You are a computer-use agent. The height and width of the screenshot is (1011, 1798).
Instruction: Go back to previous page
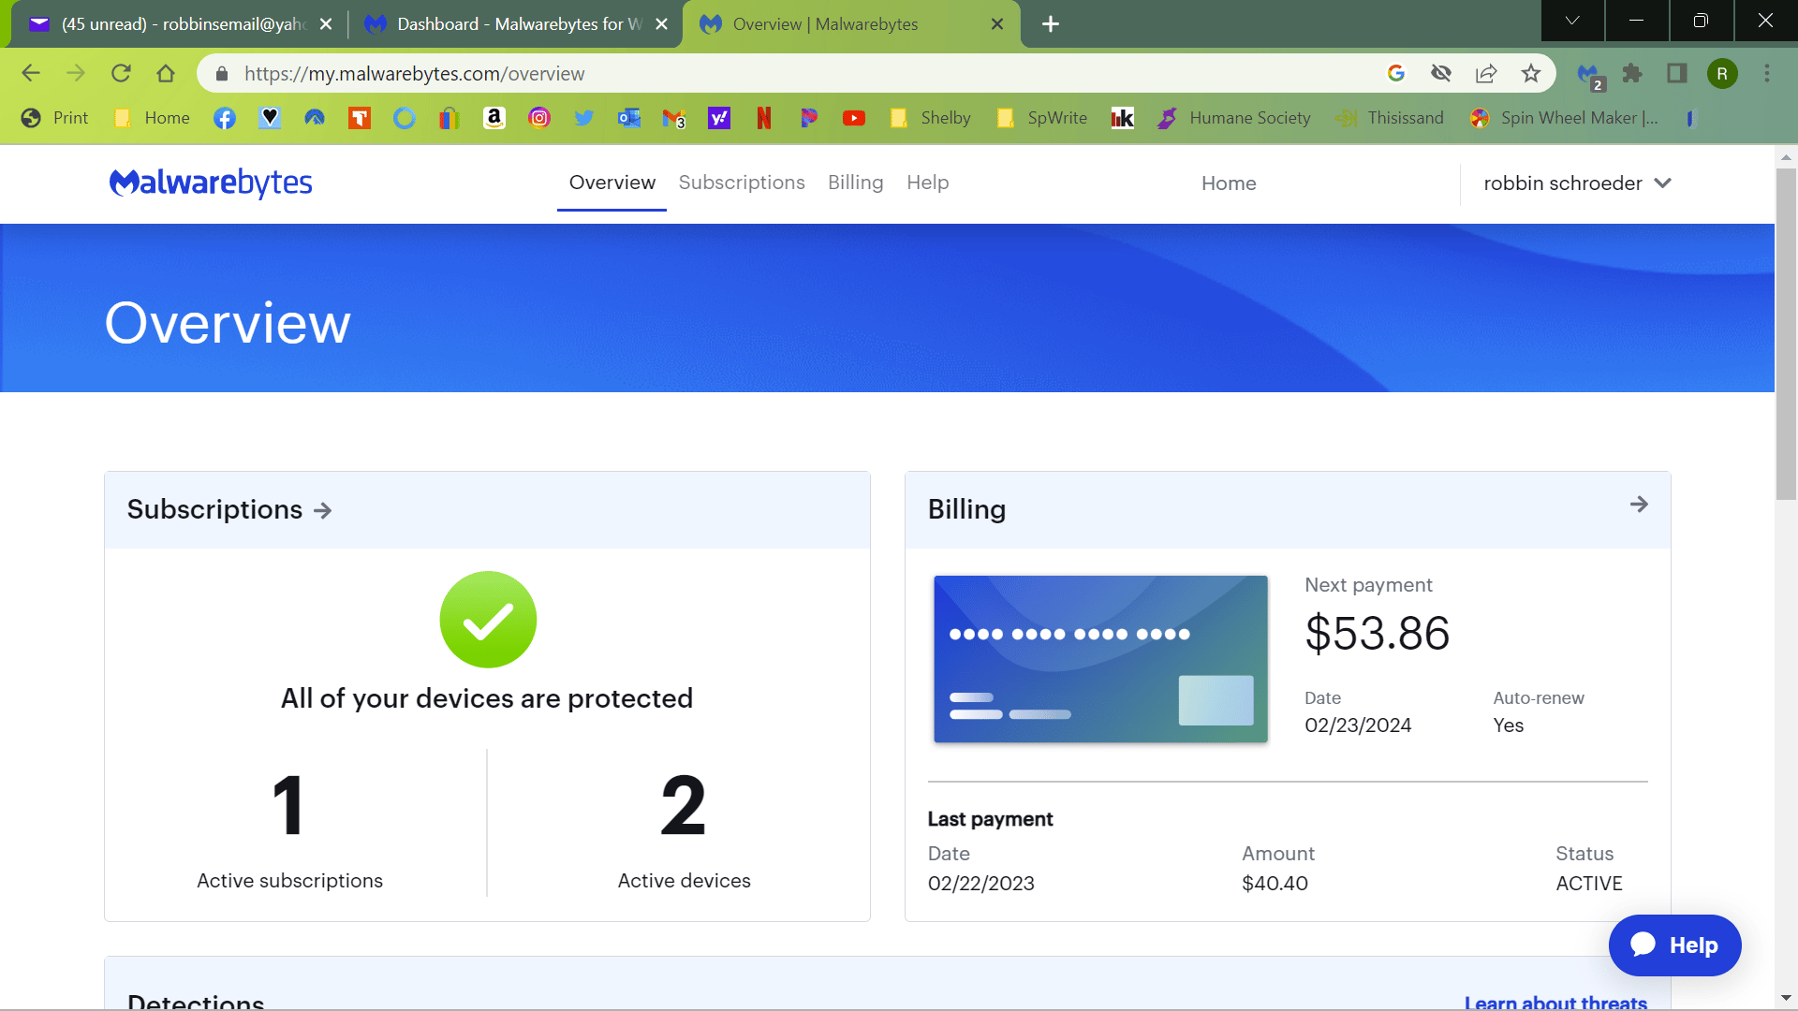coord(31,73)
